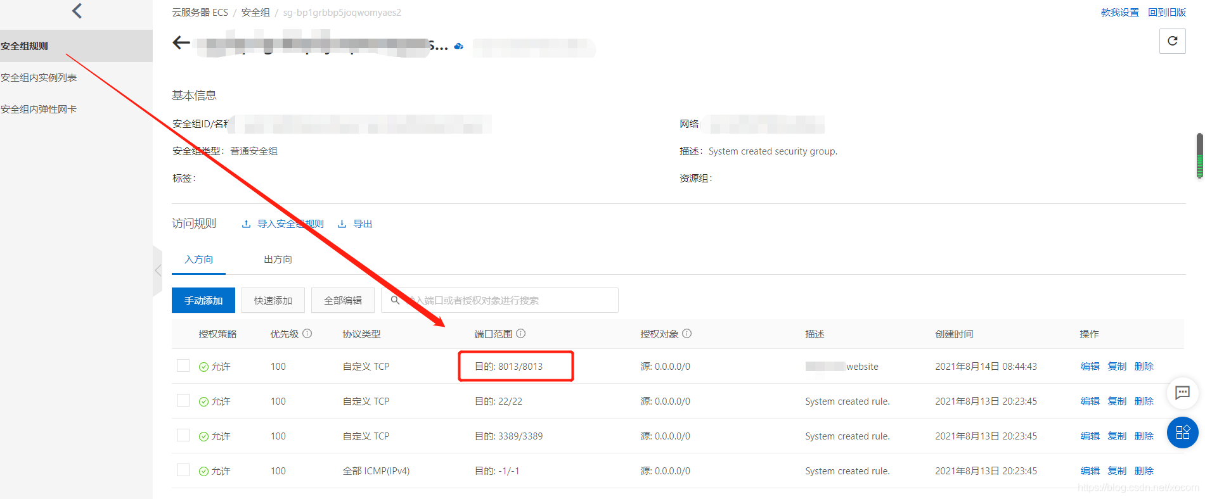Click the info icon beside 端口范围 header
Viewport: 1205px width, 499px height.
click(521, 334)
